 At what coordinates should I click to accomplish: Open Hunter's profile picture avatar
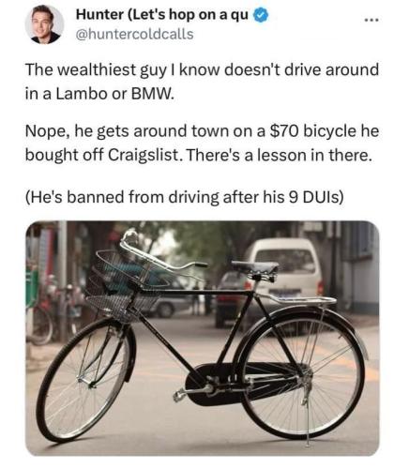(44, 24)
